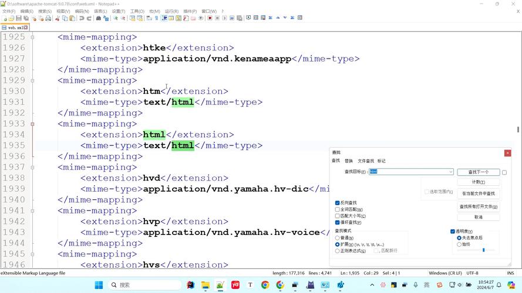
Task: Select the 始终 transparency radio
Action: (x=459, y=244)
